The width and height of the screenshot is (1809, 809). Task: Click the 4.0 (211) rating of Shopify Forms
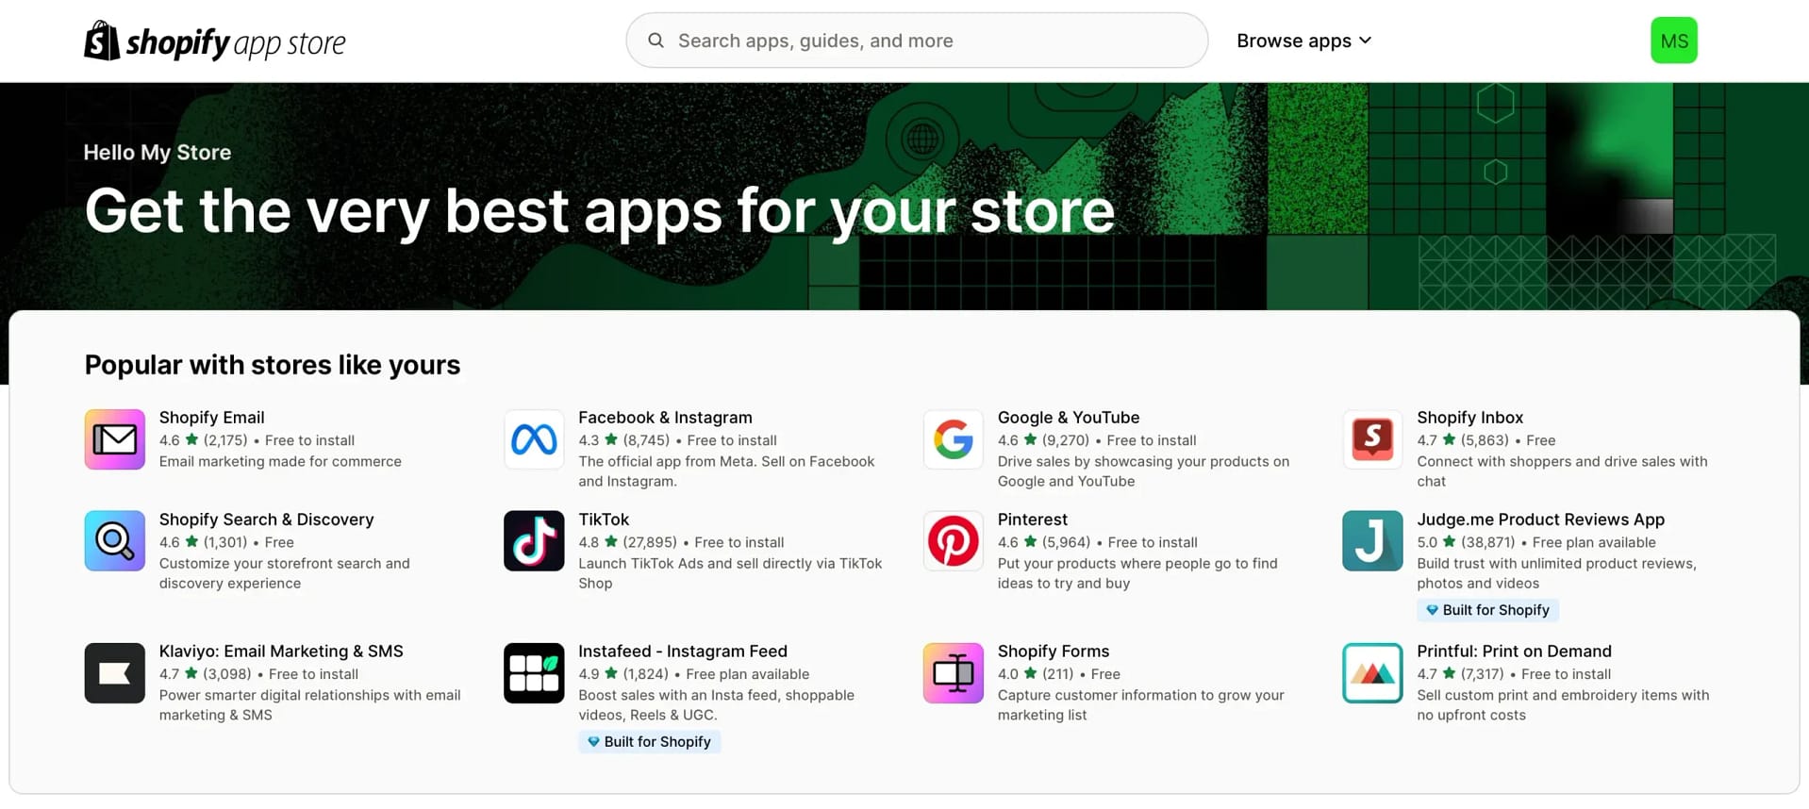point(1036,674)
